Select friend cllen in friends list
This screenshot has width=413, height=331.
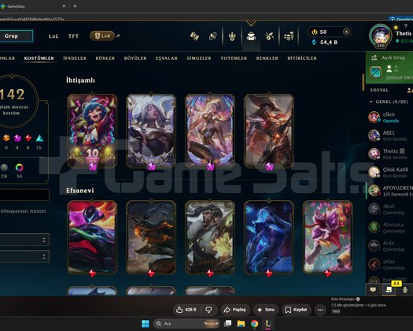[x=389, y=117]
